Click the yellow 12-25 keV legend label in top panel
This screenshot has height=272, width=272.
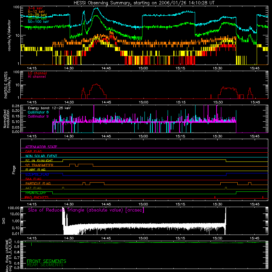37,15
